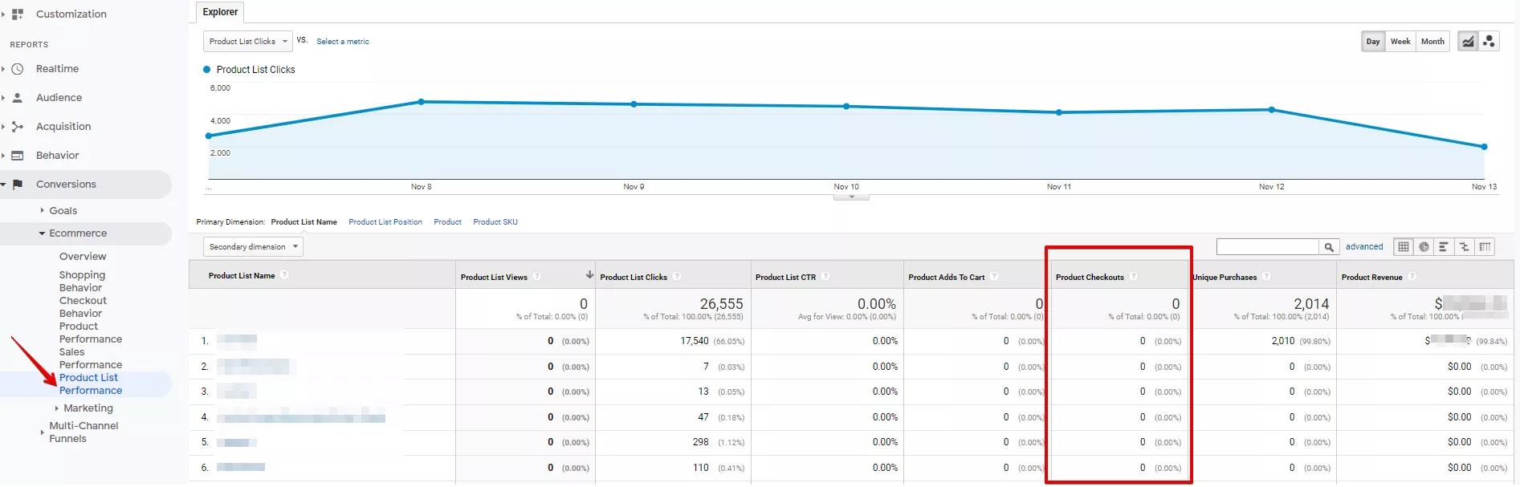This screenshot has height=487, width=1520.
Task: Open help for Product Checkouts
Action: (x=1133, y=277)
